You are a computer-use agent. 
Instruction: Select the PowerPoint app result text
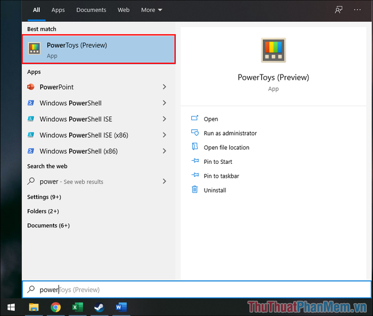[x=56, y=87]
